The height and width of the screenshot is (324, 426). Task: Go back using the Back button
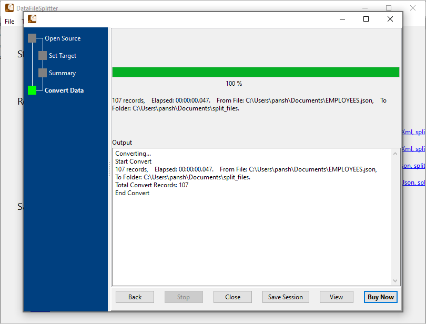(x=135, y=297)
